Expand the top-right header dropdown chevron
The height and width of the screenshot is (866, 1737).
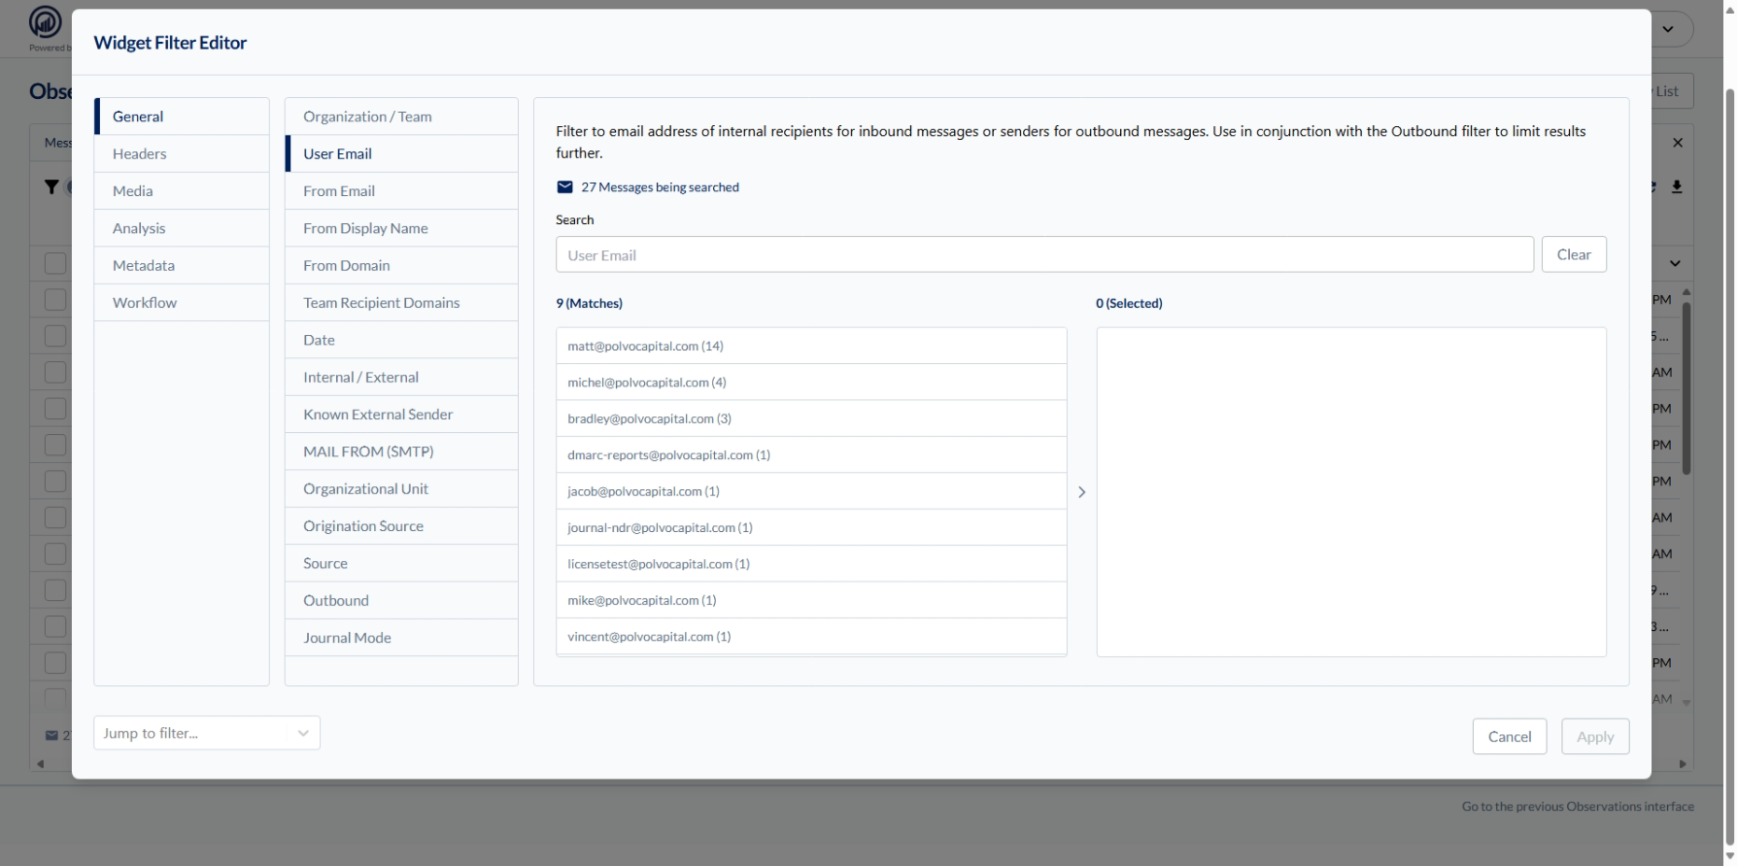tap(1668, 29)
